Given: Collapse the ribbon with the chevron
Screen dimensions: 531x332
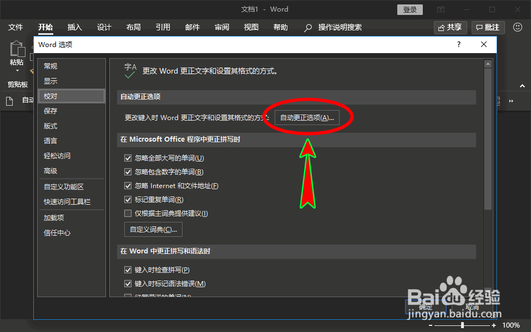Looking at the screenshot, I should [x=522, y=86].
